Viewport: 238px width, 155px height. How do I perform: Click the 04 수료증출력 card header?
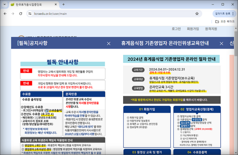point(197,152)
